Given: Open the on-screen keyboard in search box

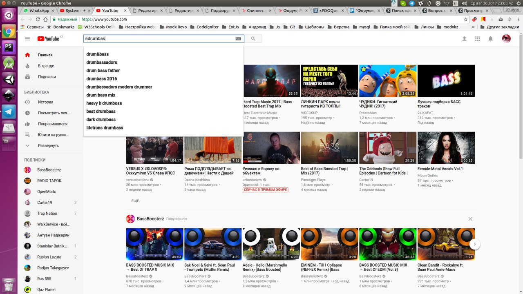Looking at the screenshot, I should 238,39.
